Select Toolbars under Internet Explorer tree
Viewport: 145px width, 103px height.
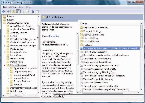pos(18,85)
